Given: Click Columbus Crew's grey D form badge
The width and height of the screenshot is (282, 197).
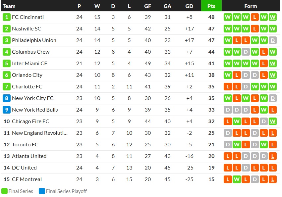Looking at the screenshot, I should point(246,52).
